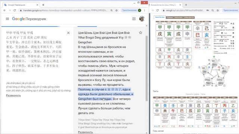239x134 pixels.
Task: Bookmark the mingli.ru page with star
Action: click(218, 10)
